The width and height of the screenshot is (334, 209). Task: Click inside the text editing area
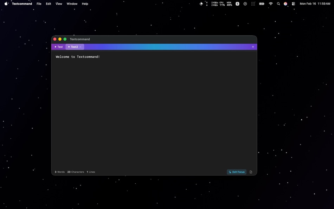click(155, 106)
